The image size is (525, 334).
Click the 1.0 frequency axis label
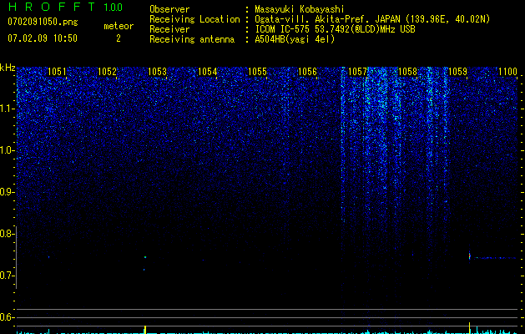click(7, 150)
